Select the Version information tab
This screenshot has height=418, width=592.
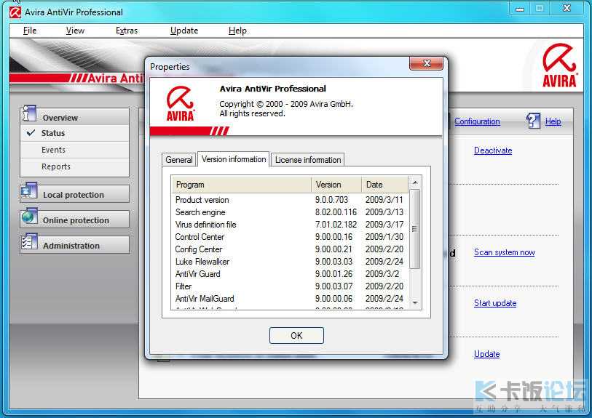(x=234, y=158)
